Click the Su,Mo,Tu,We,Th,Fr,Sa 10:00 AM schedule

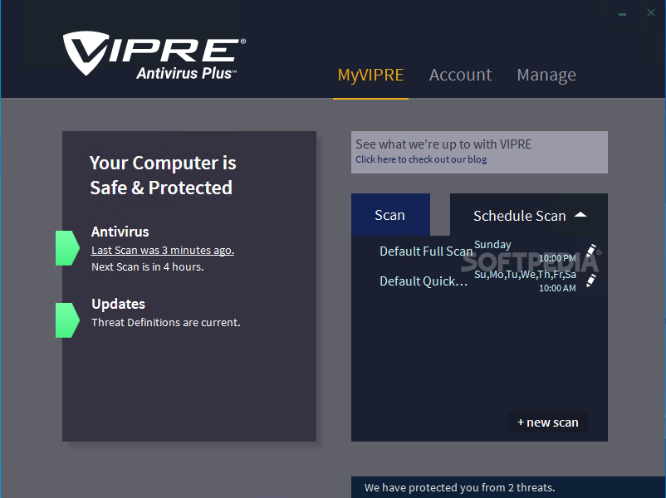point(525,281)
